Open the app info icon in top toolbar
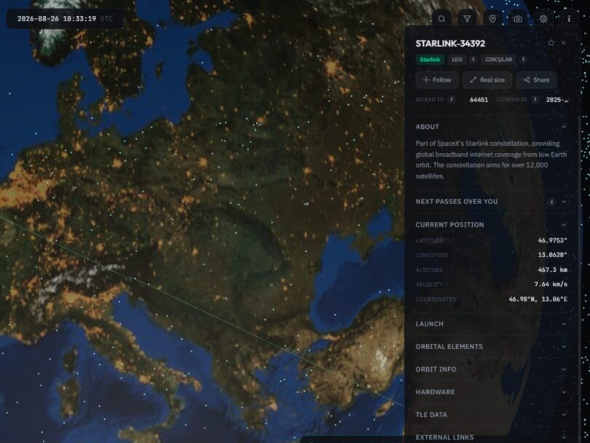 (569, 19)
